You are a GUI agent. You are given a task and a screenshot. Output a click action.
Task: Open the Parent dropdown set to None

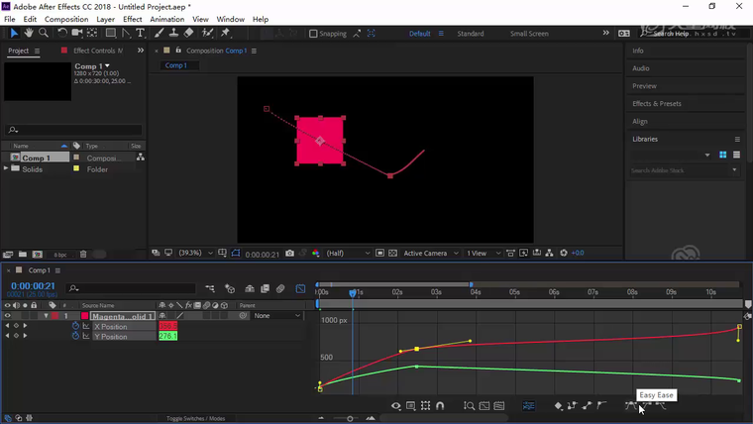point(276,316)
